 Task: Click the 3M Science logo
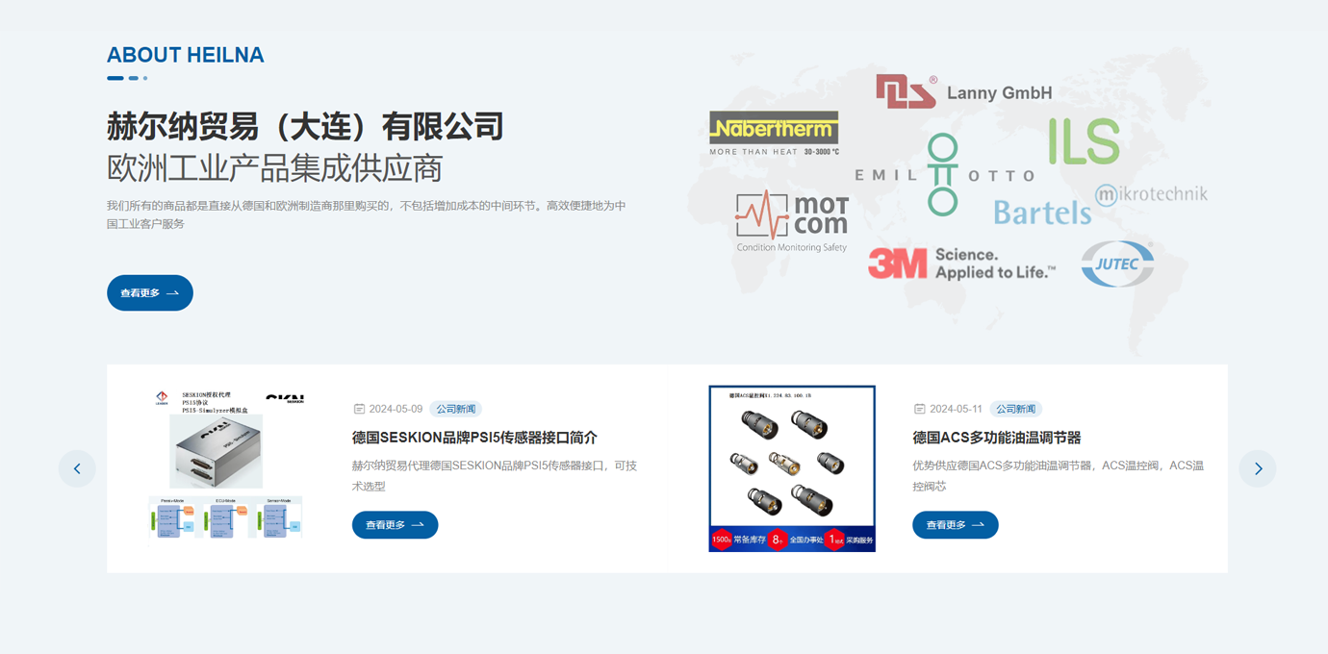[x=961, y=263]
